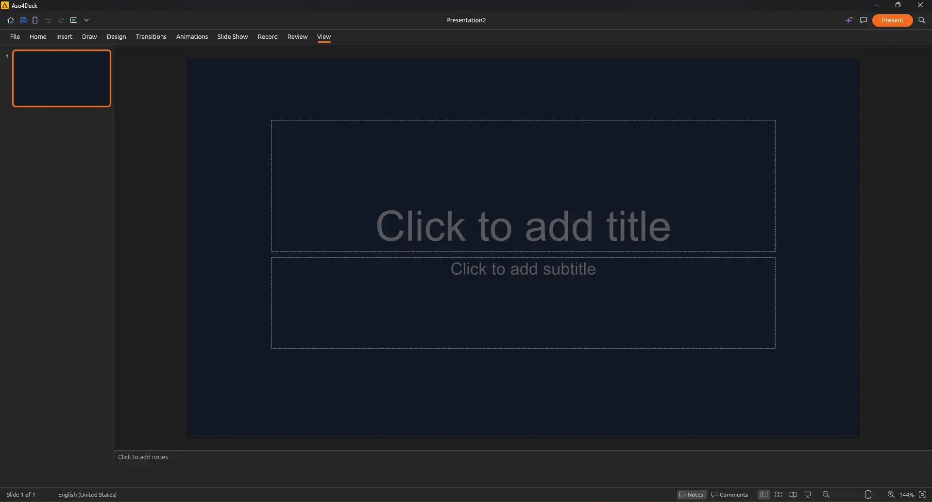Click the Aso4Deck app logo icon

pos(5,5)
